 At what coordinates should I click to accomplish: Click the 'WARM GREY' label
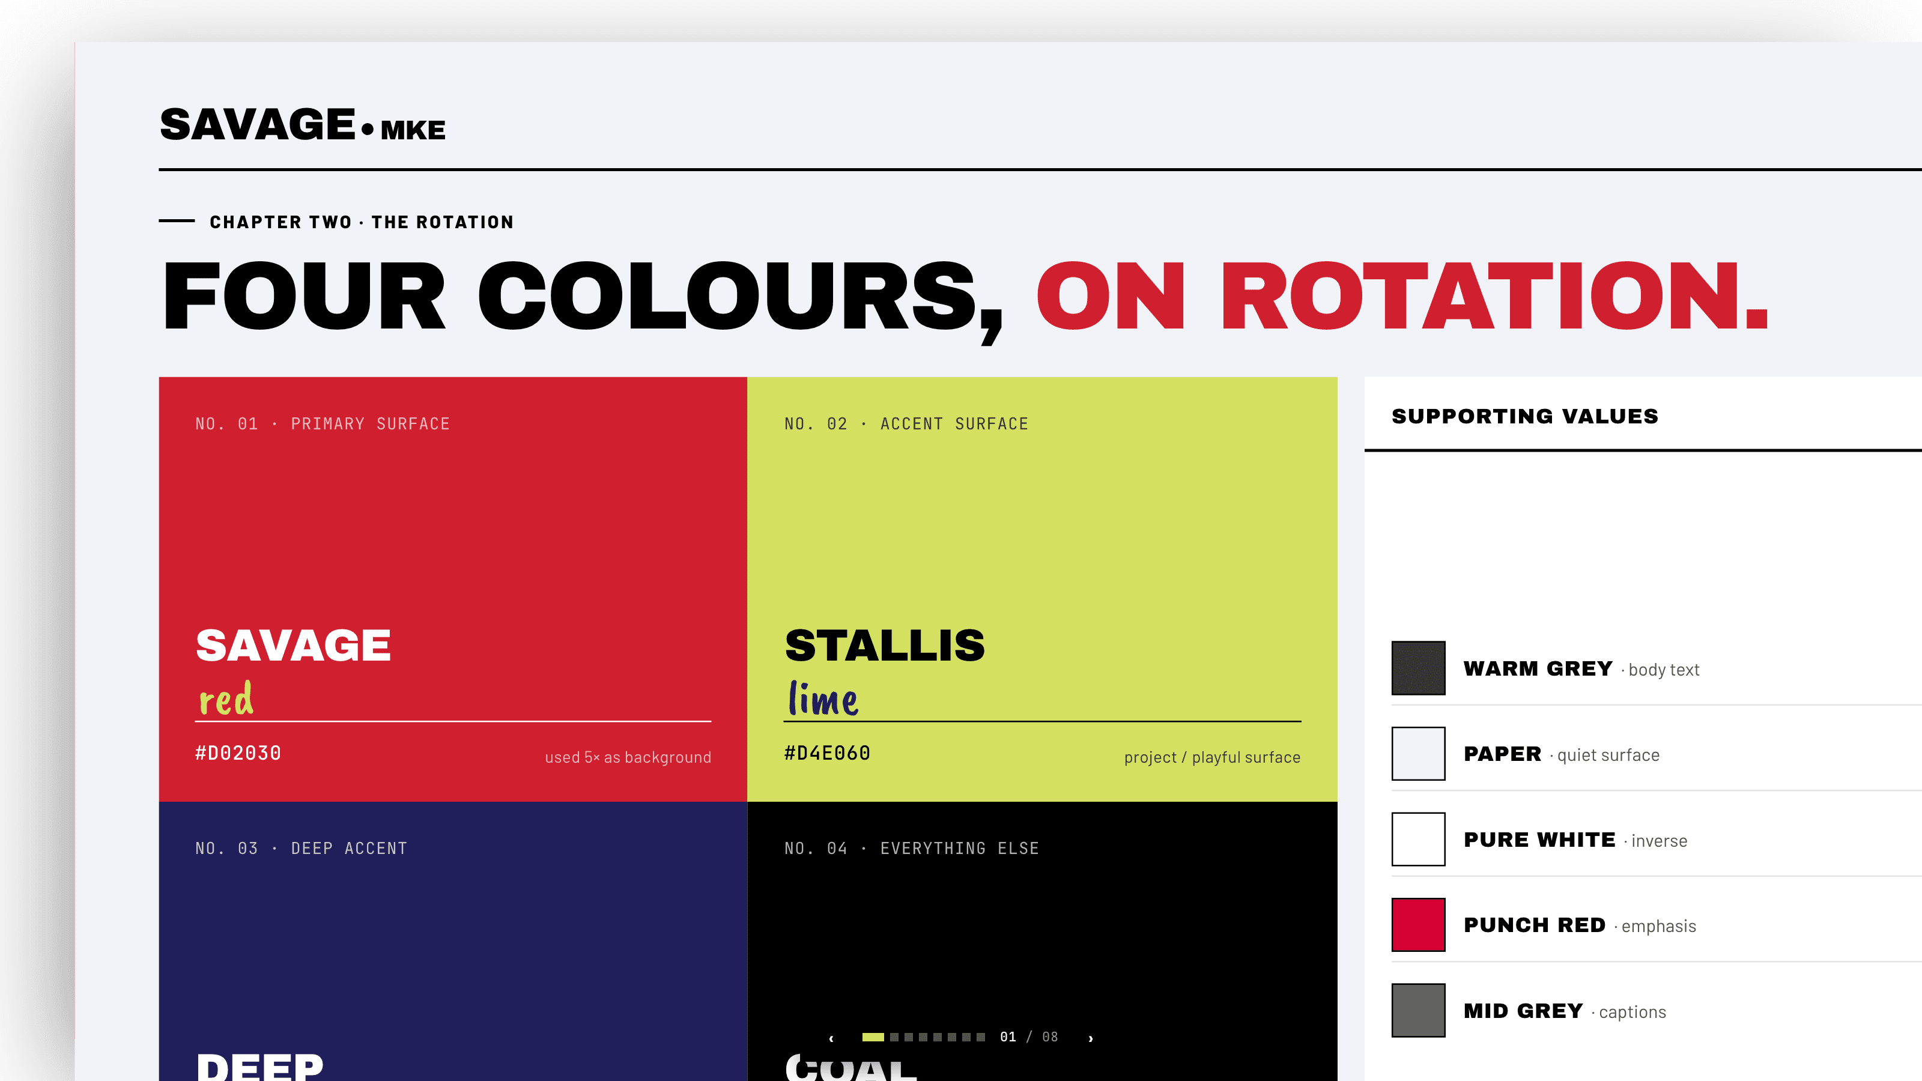click(1538, 668)
